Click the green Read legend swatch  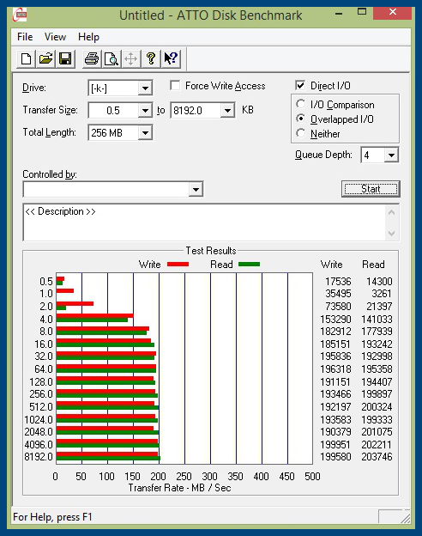pos(250,265)
